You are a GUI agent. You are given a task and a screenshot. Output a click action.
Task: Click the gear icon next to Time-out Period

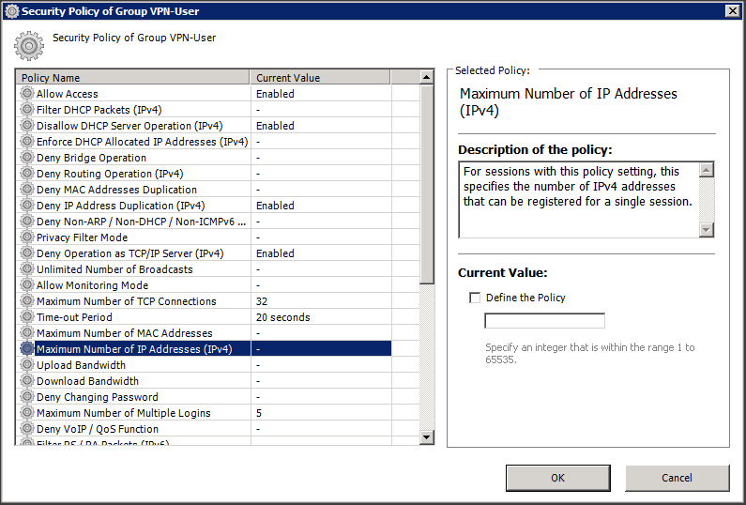[x=26, y=317]
